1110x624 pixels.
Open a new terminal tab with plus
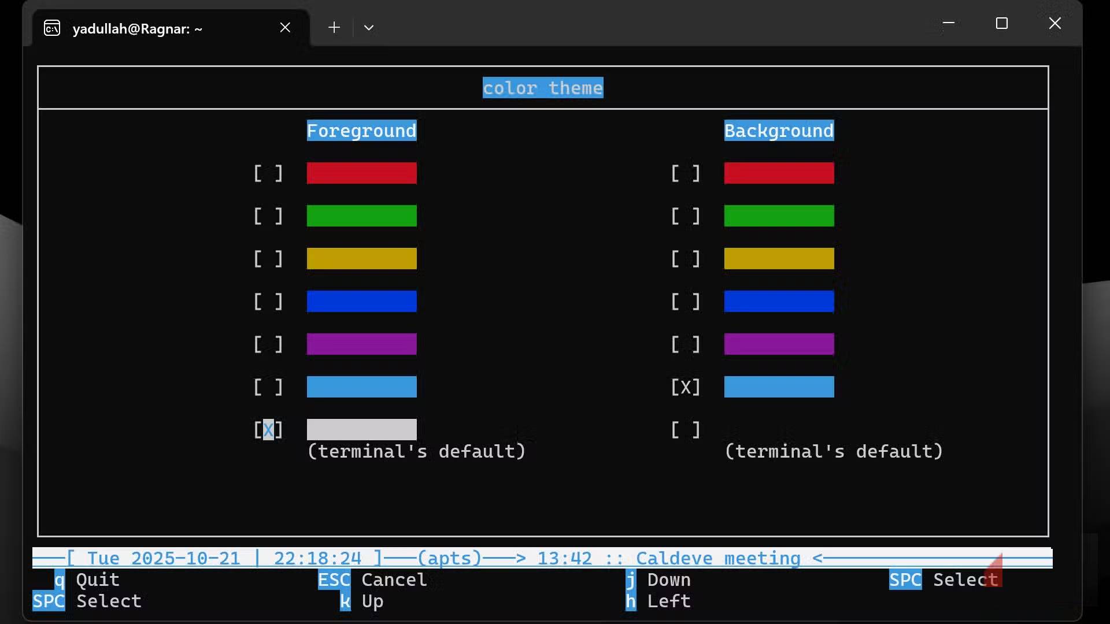click(334, 28)
